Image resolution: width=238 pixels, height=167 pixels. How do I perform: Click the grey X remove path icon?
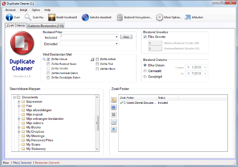[114, 115]
